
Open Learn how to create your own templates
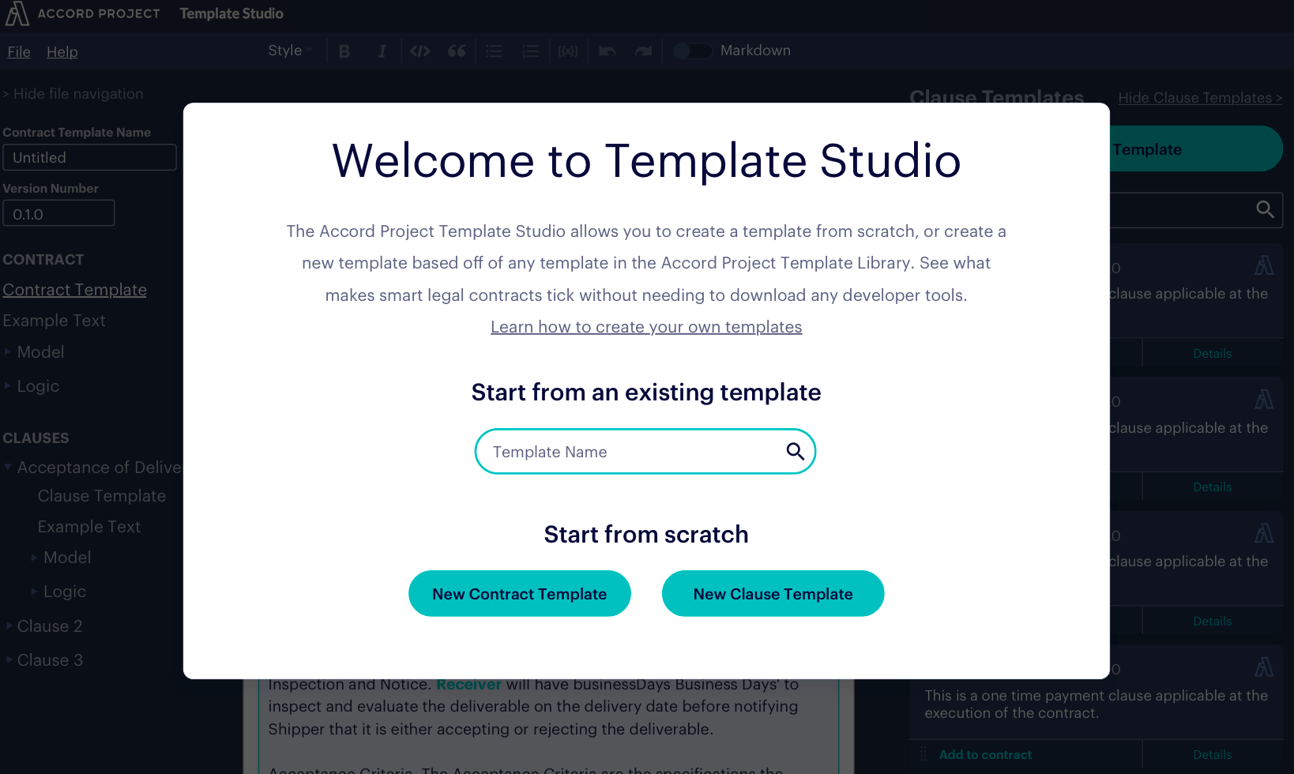[x=646, y=327]
